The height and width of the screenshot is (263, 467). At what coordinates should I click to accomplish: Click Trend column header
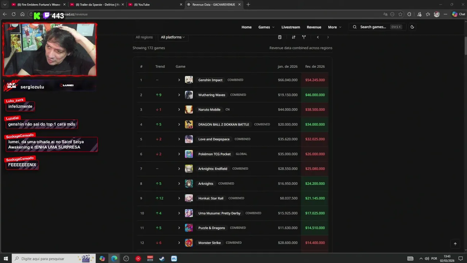[x=160, y=66]
